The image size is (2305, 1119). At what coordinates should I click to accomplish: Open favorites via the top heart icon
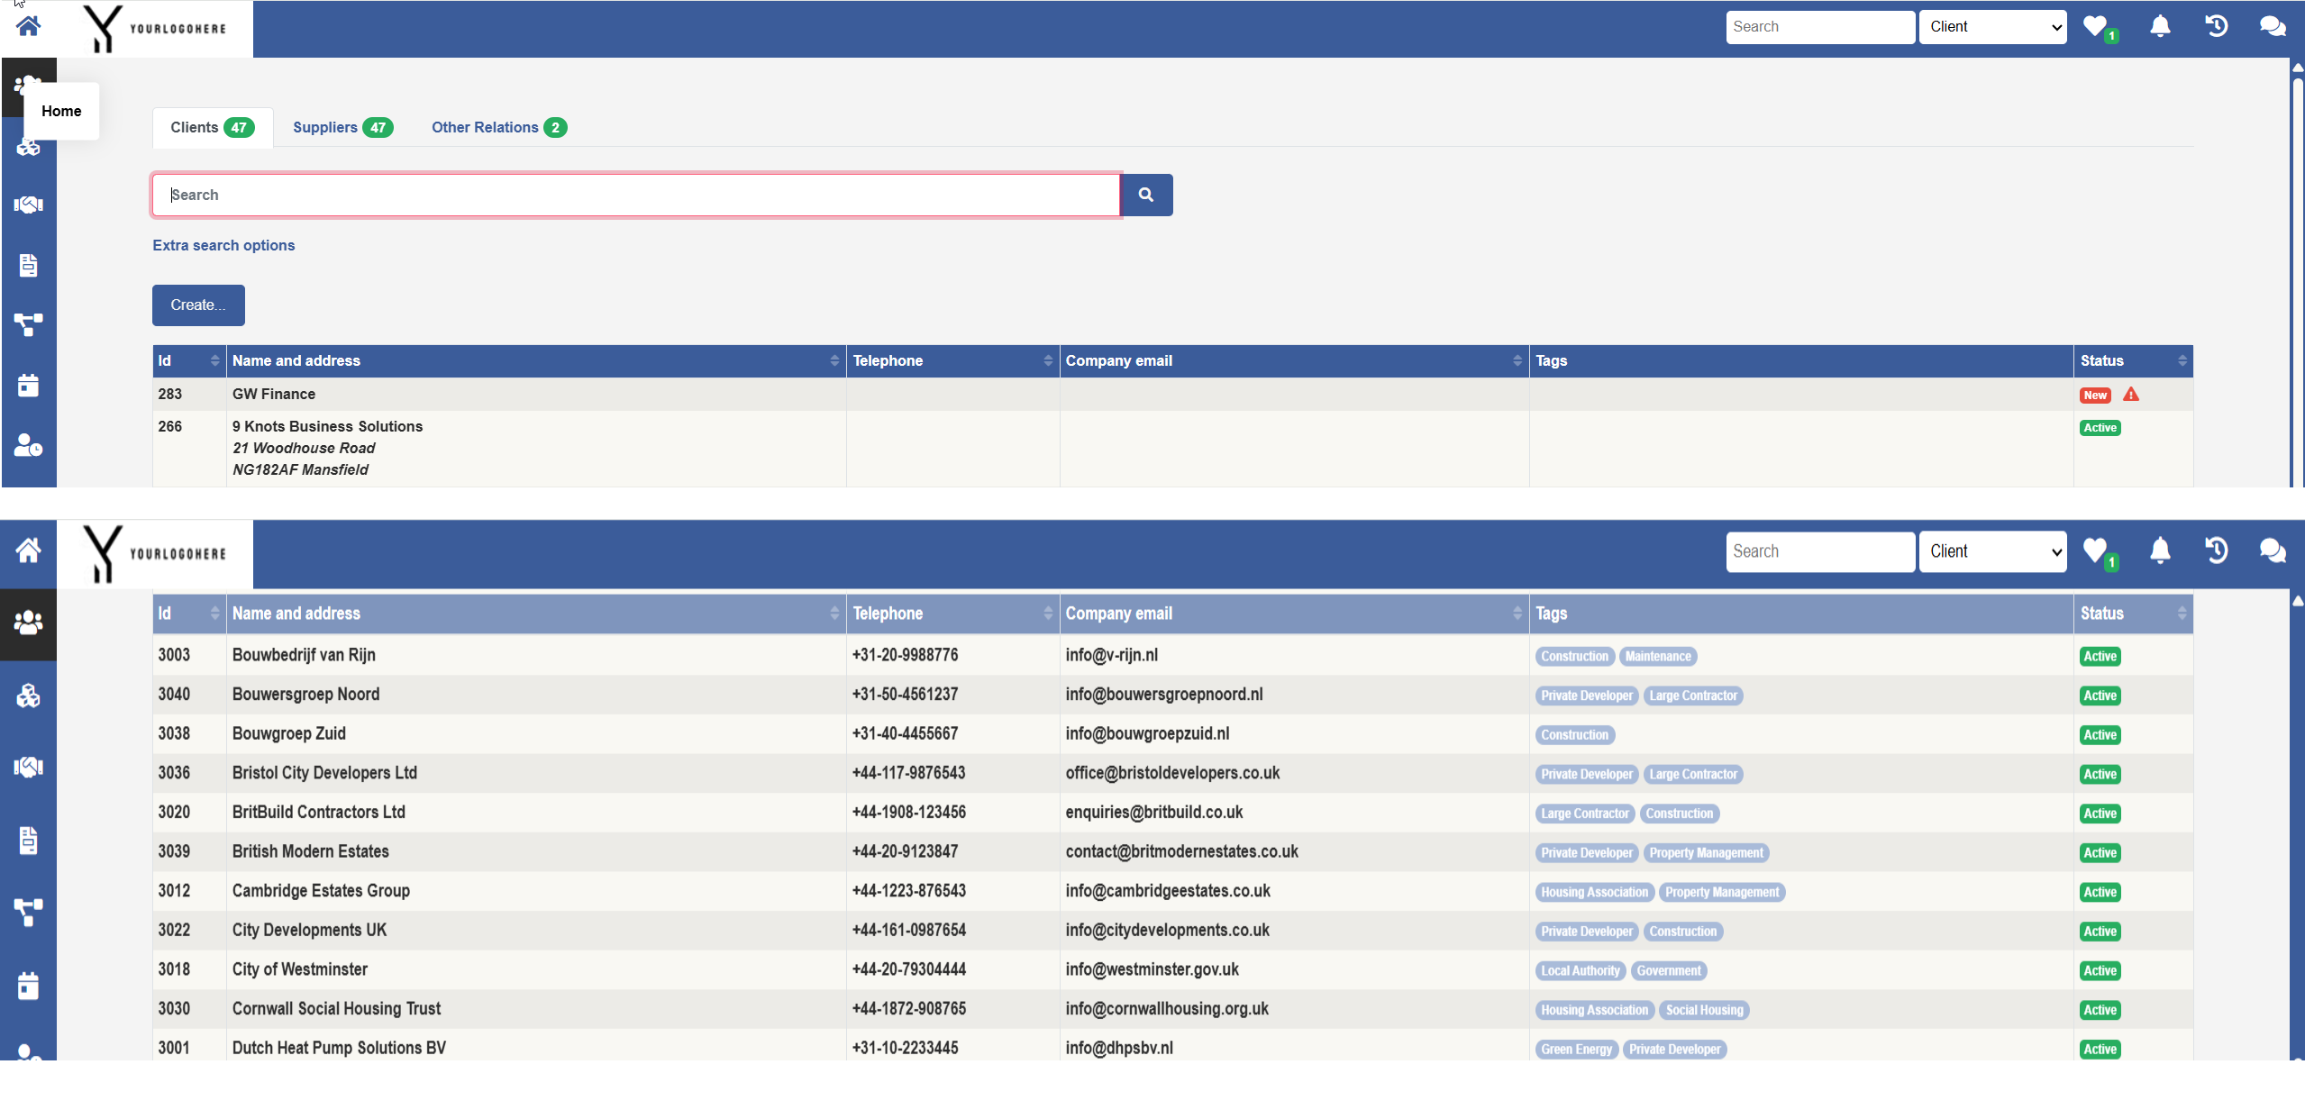click(x=2095, y=26)
